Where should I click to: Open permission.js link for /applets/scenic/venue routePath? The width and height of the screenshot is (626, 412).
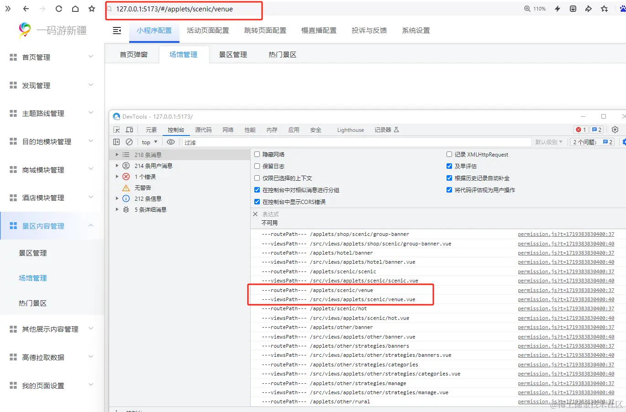pyautogui.click(x=566, y=290)
